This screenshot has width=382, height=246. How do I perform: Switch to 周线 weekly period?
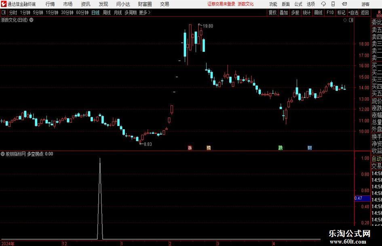coord(107,13)
